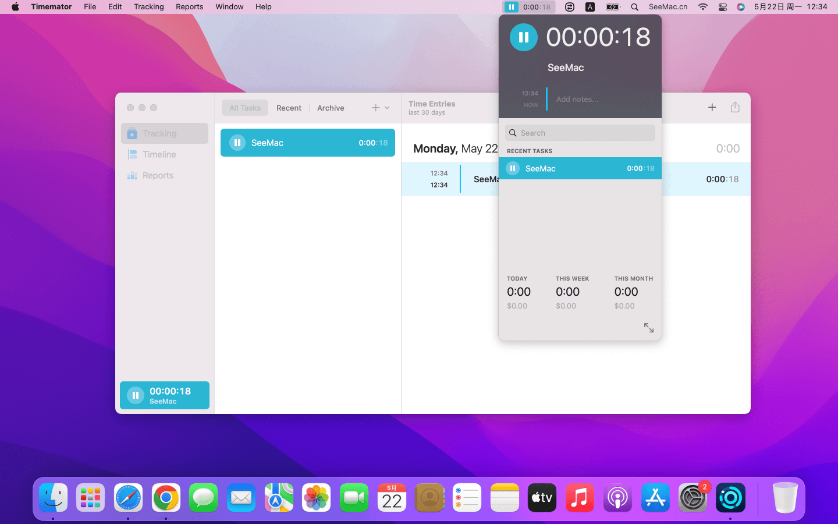838x524 pixels.
Task: Open Timemator from the Dock
Action: [730, 498]
